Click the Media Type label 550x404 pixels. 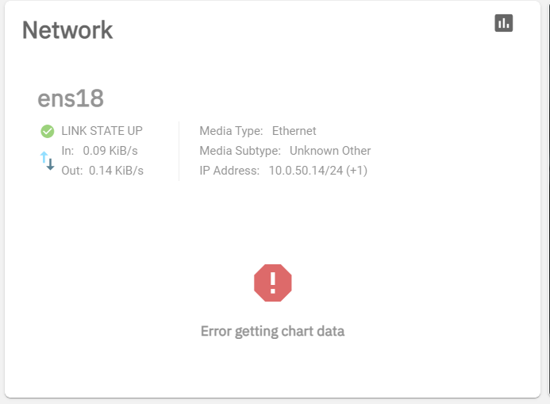[231, 131]
